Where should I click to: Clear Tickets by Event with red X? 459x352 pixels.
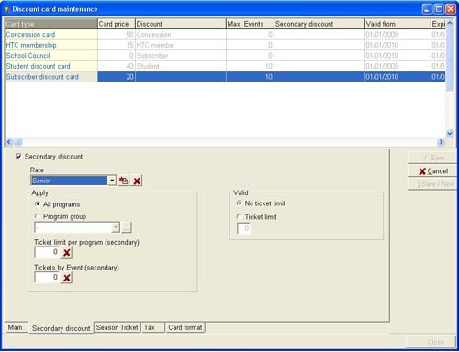coord(66,278)
